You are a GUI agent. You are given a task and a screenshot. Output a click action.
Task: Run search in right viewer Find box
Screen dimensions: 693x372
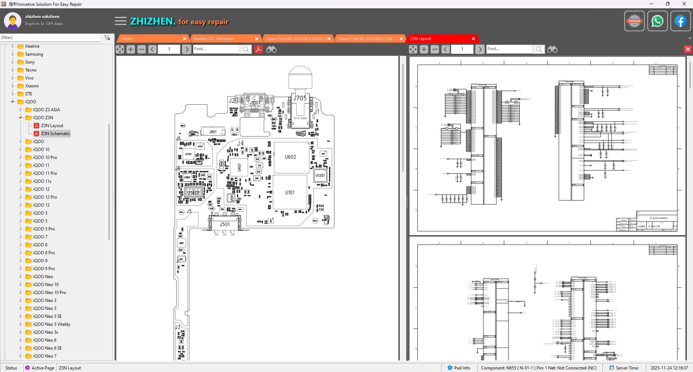[x=539, y=49]
